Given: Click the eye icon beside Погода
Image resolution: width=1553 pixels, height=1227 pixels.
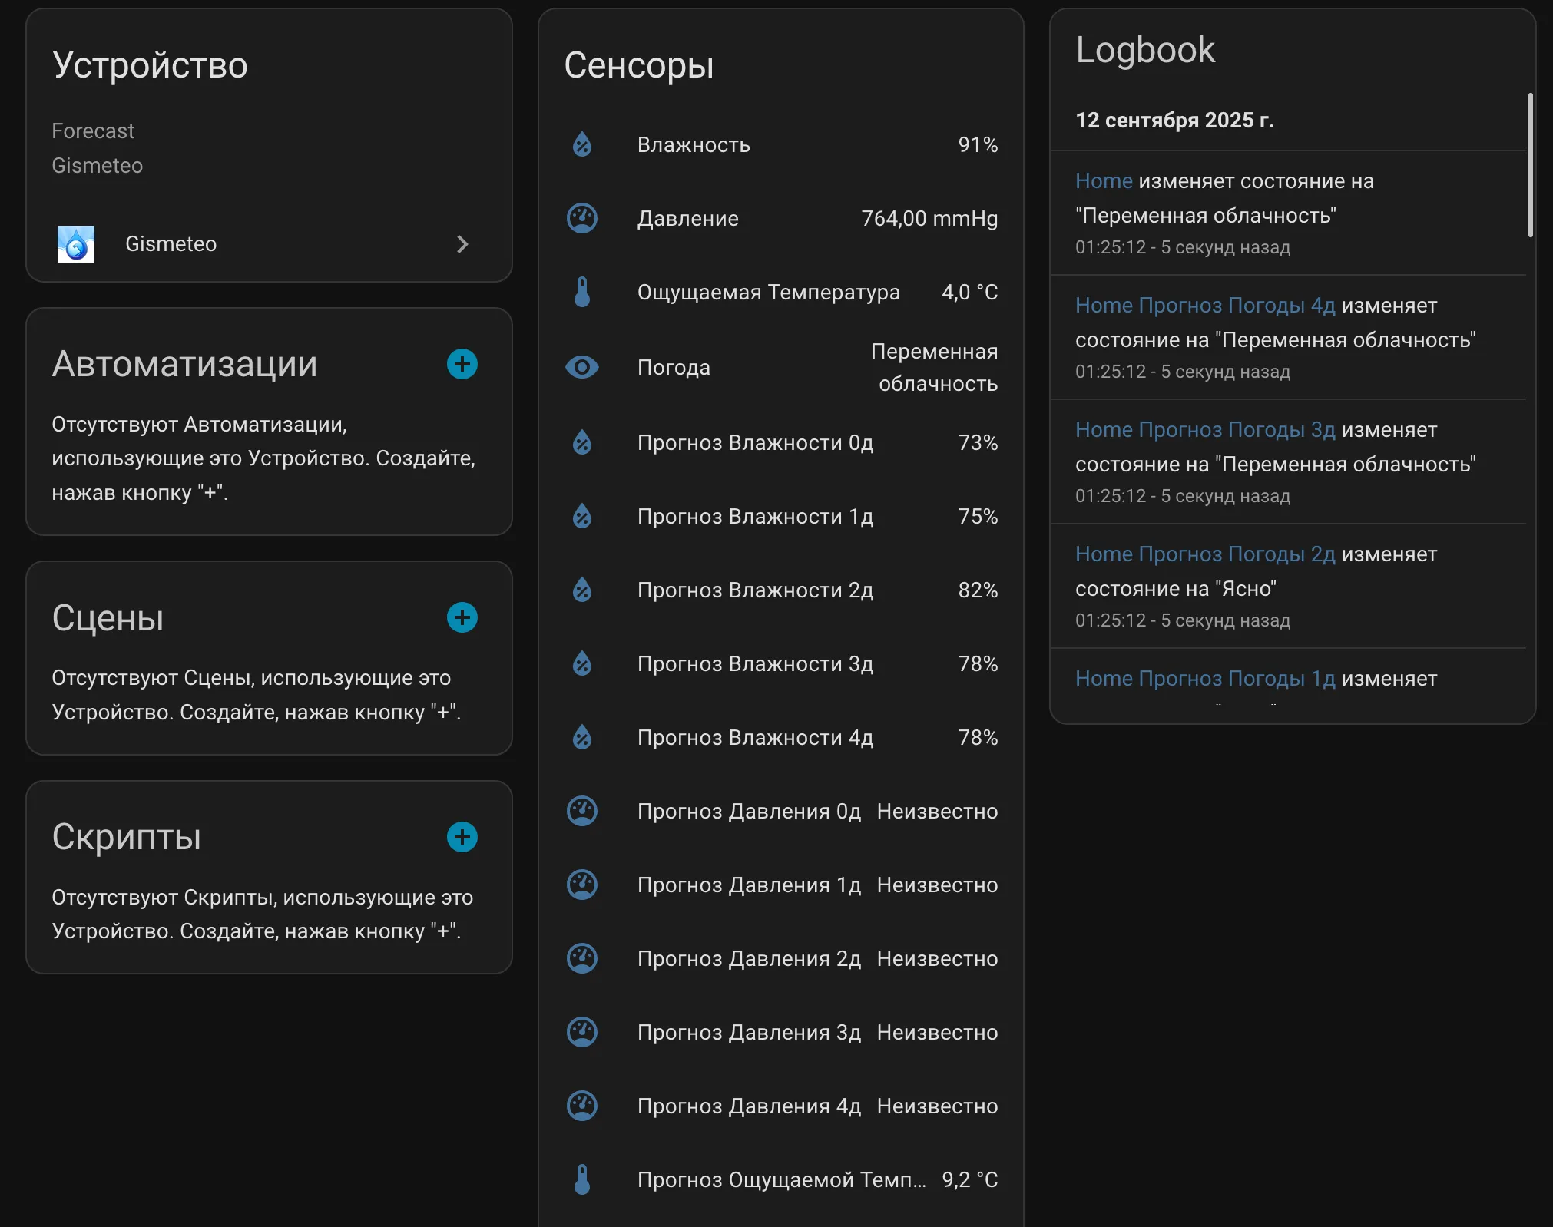Looking at the screenshot, I should click(582, 367).
